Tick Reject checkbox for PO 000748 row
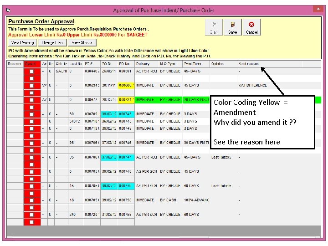The image size is (328, 246). coord(31,172)
